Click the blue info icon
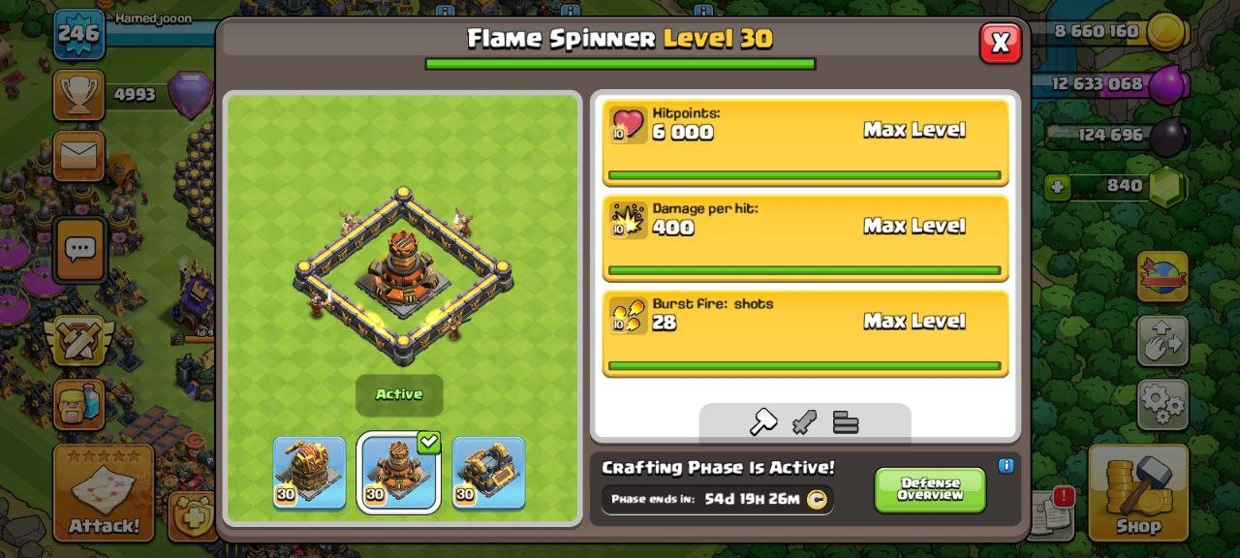 1006,466
